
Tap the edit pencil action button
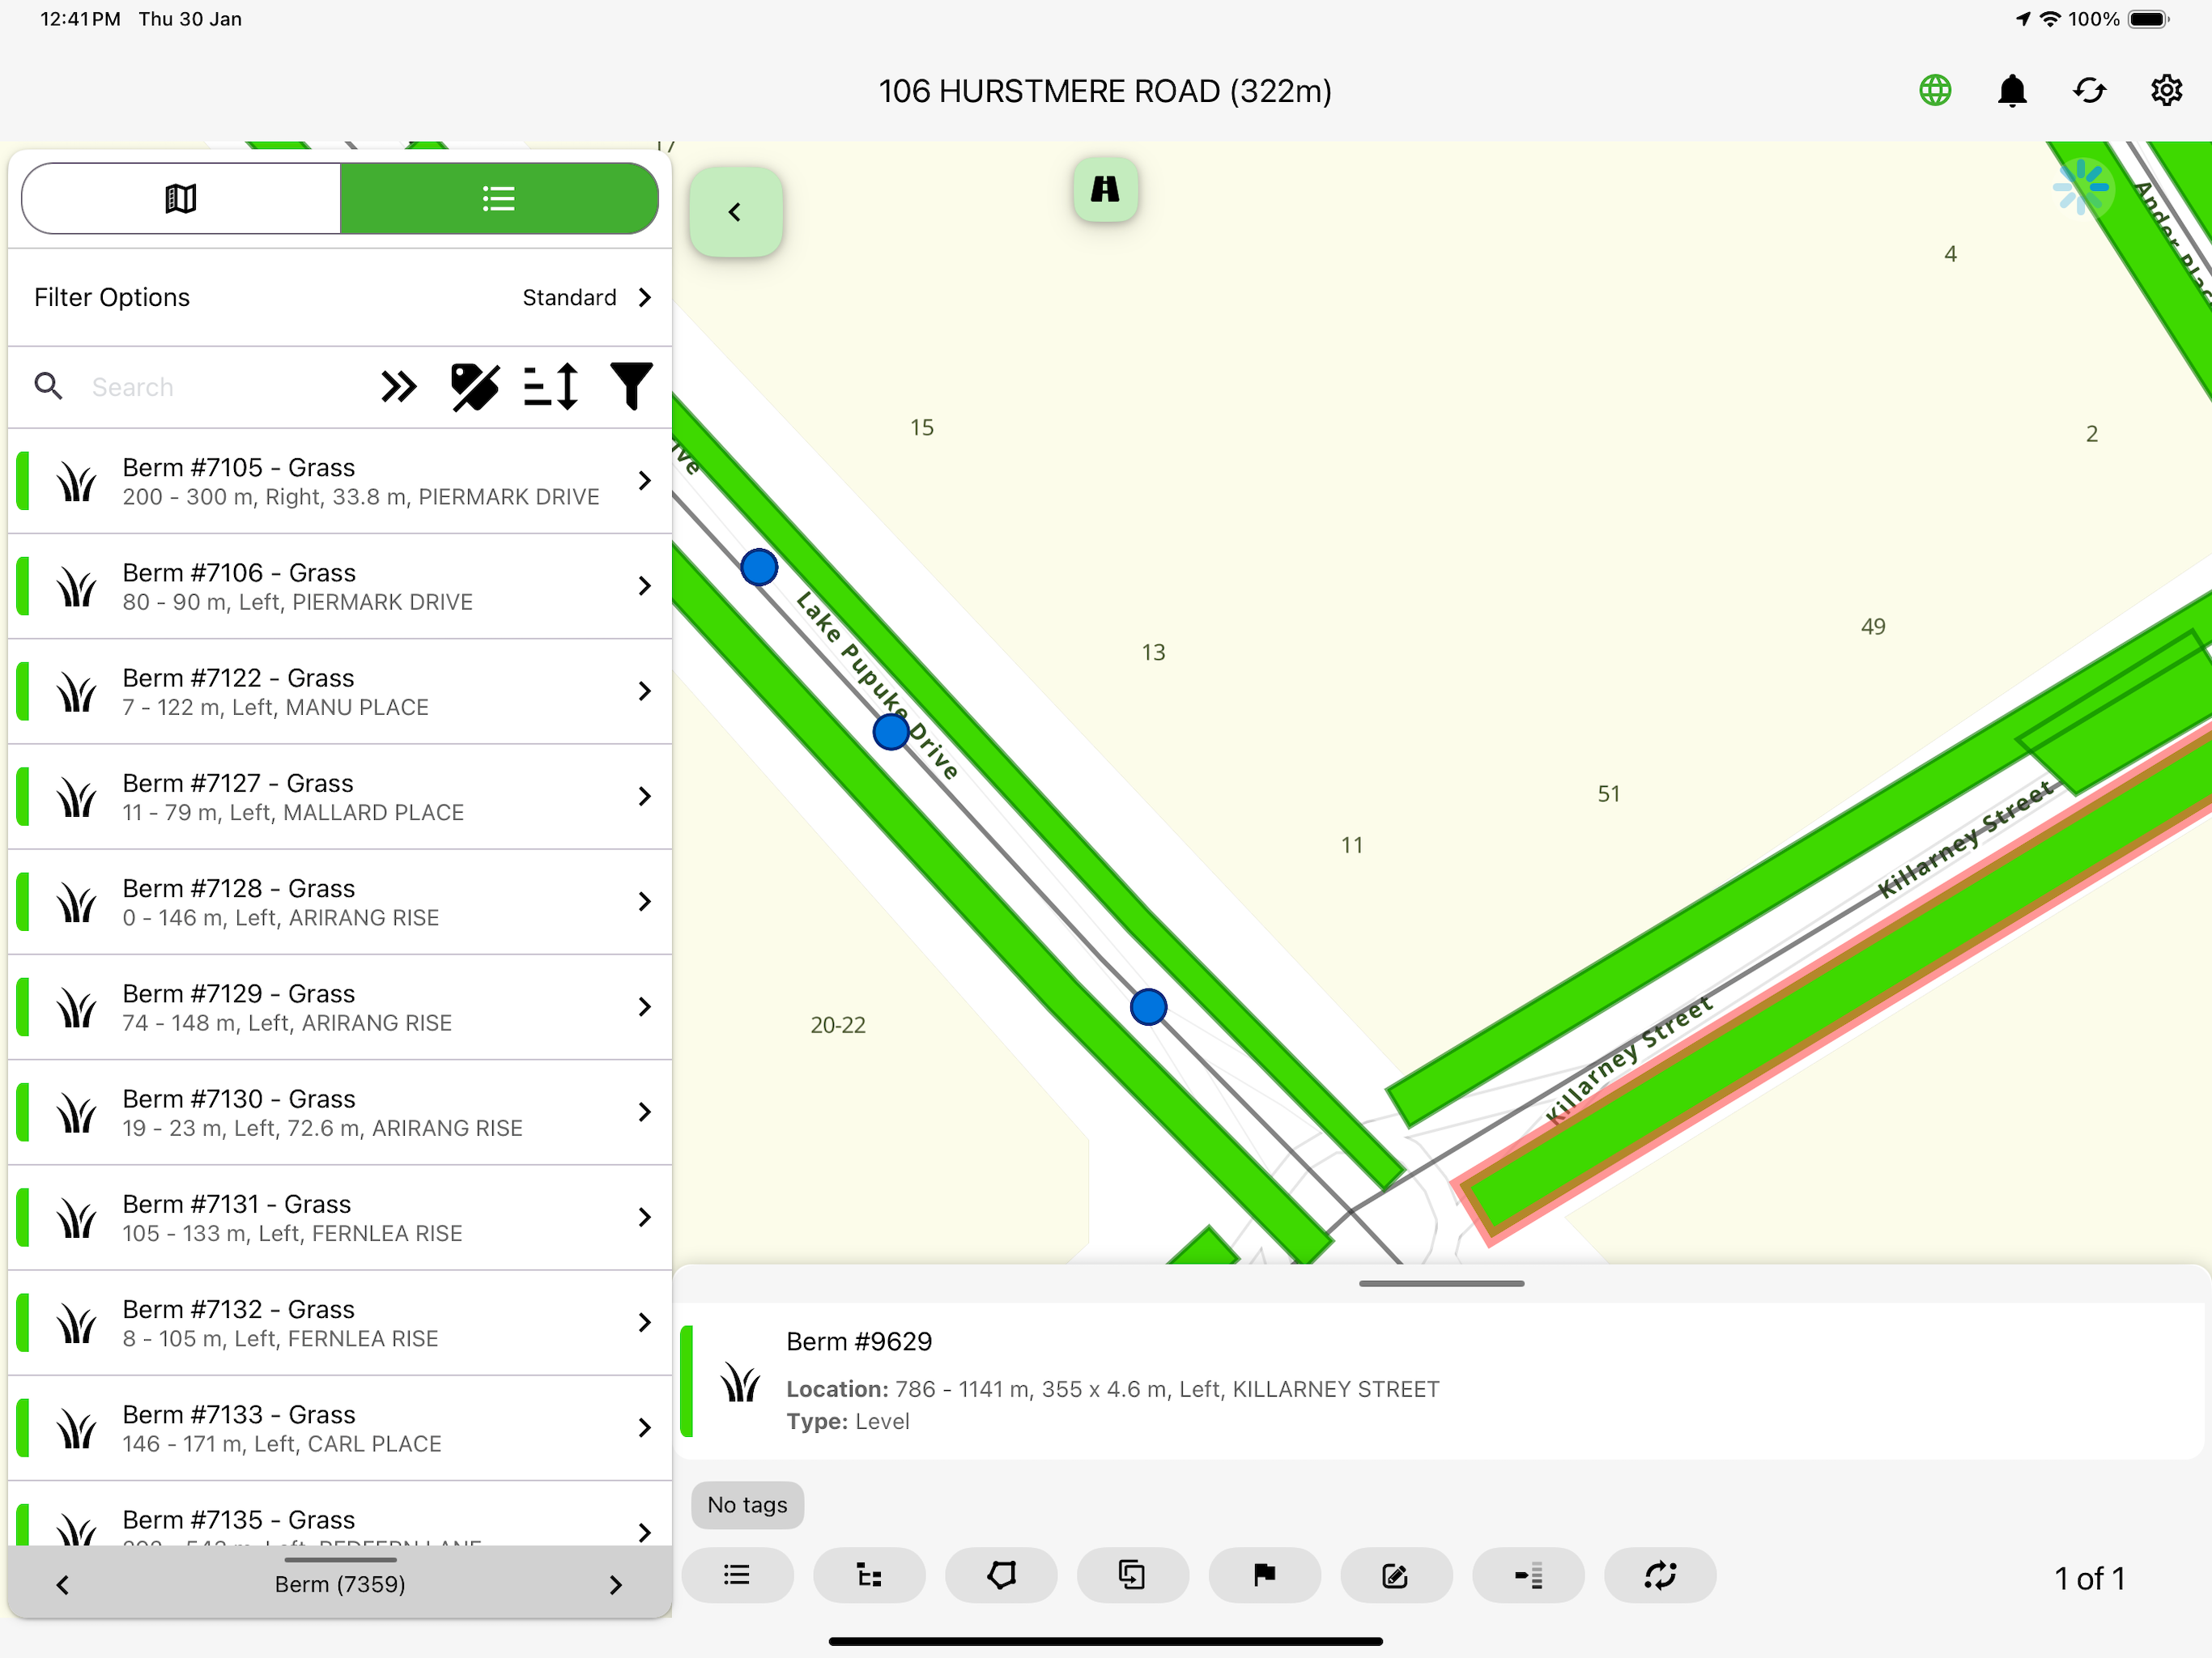tap(1396, 1576)
